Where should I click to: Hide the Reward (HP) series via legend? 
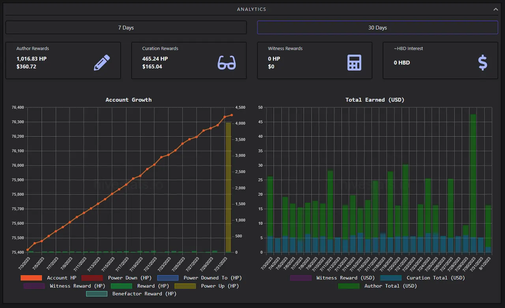click(x=140, y=286)
